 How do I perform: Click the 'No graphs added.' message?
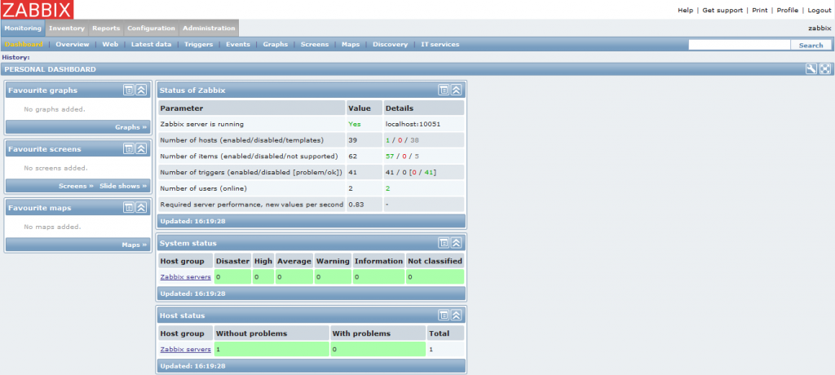(x=55, y=109)
